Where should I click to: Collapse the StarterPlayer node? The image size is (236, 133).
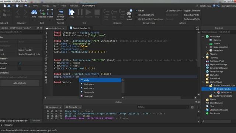pyautogui.click(x=203, y=82)
